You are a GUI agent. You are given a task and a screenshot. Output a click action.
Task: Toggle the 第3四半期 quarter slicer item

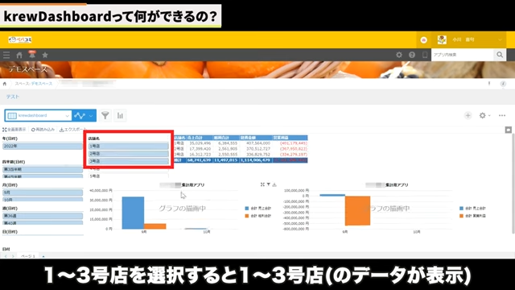point(43,169)
